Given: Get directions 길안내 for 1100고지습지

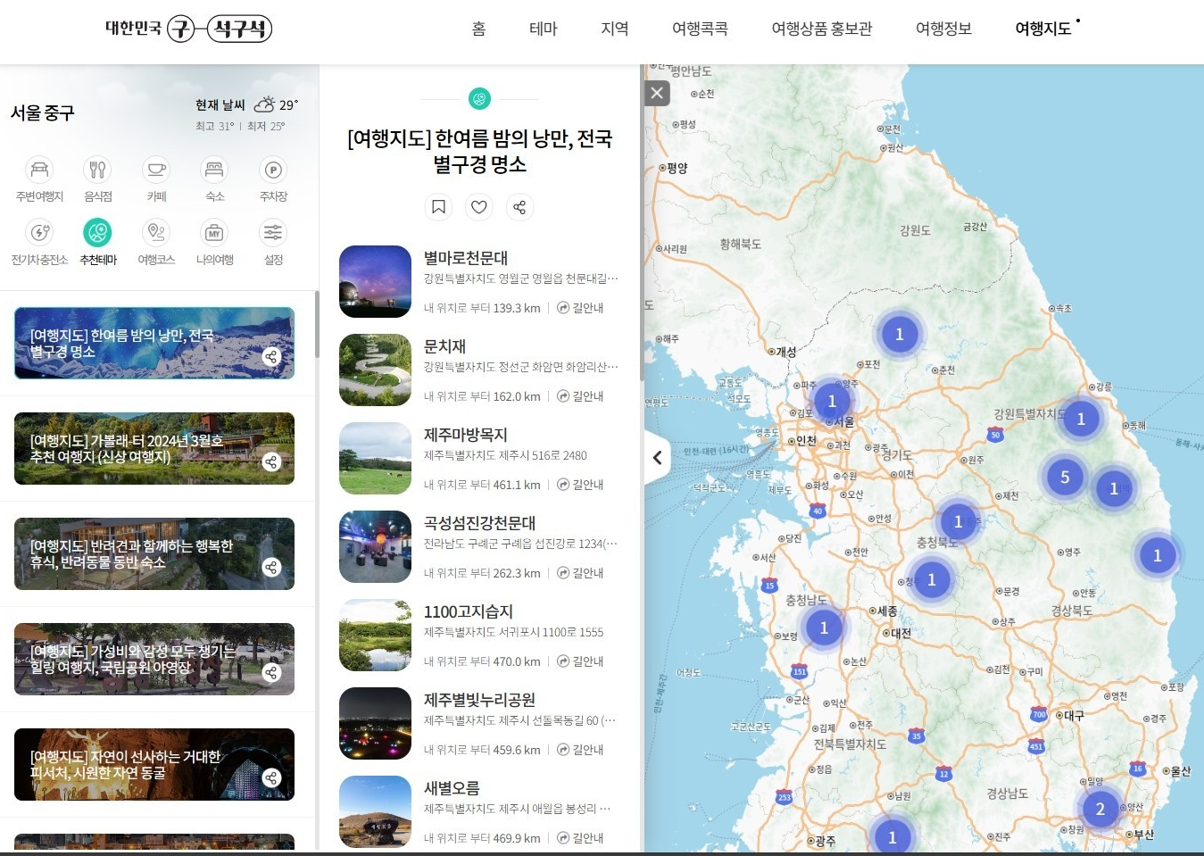Looking at the screenshot, I should pyautogui.click(x=580, y=661).
